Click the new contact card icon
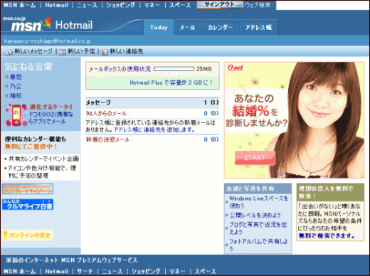 [105, 52]
